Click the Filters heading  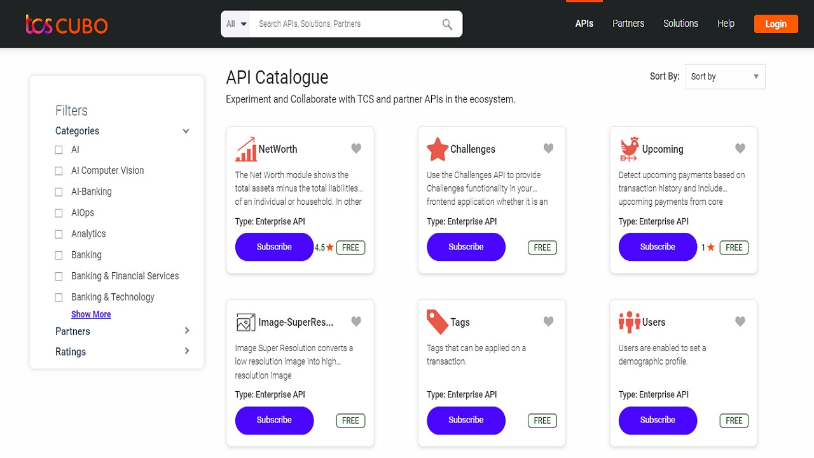[x=71, y=111]
